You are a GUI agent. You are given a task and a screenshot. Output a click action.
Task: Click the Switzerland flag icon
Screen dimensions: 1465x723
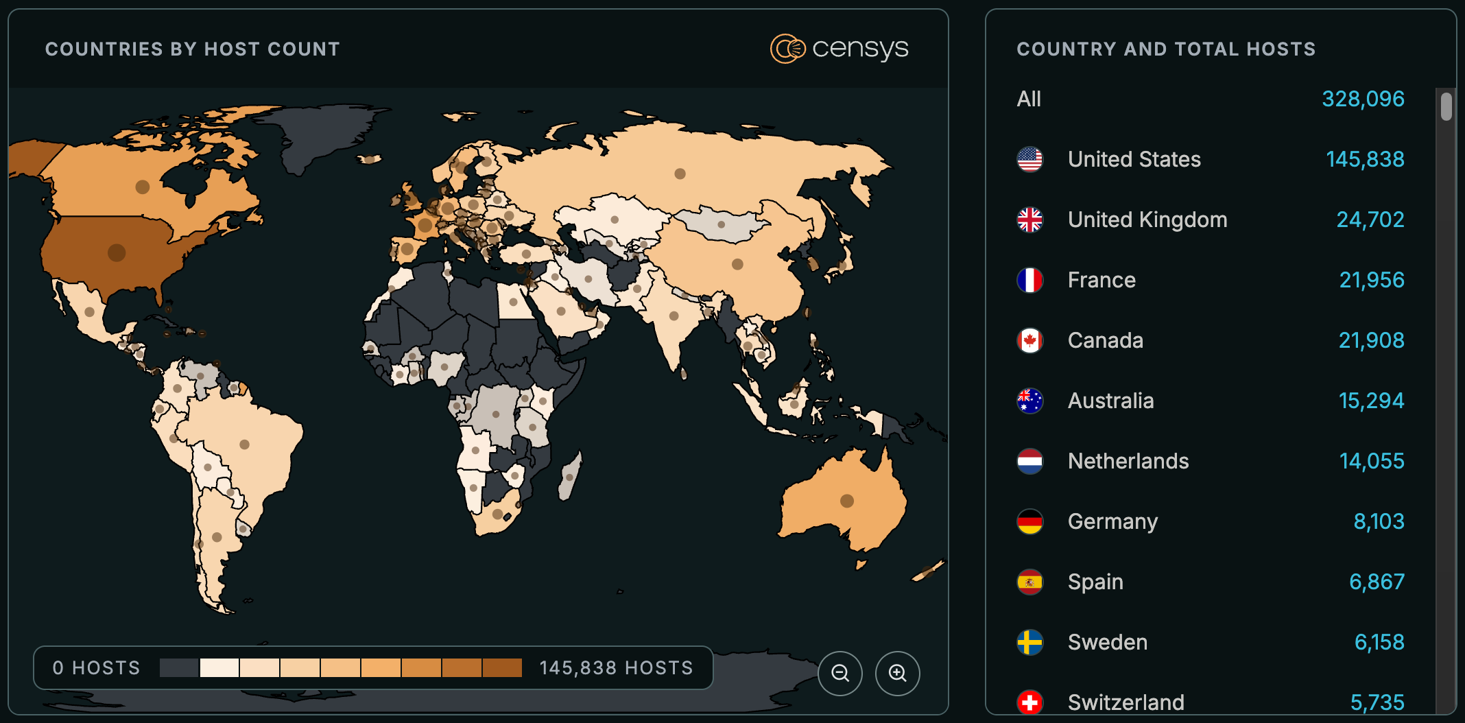1029,702
